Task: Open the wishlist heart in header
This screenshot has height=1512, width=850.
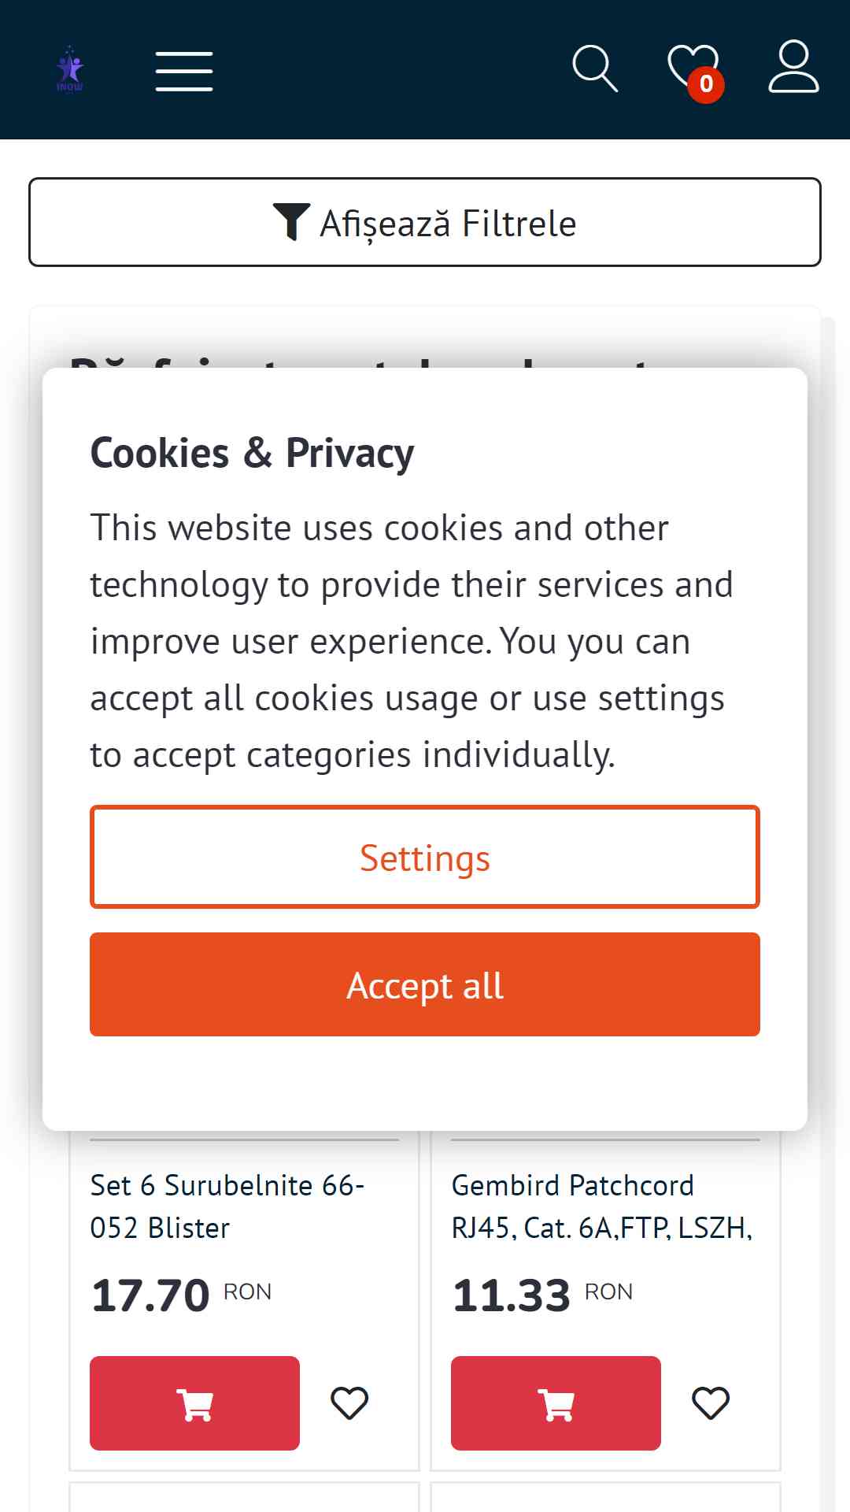Action: [693, 69]
